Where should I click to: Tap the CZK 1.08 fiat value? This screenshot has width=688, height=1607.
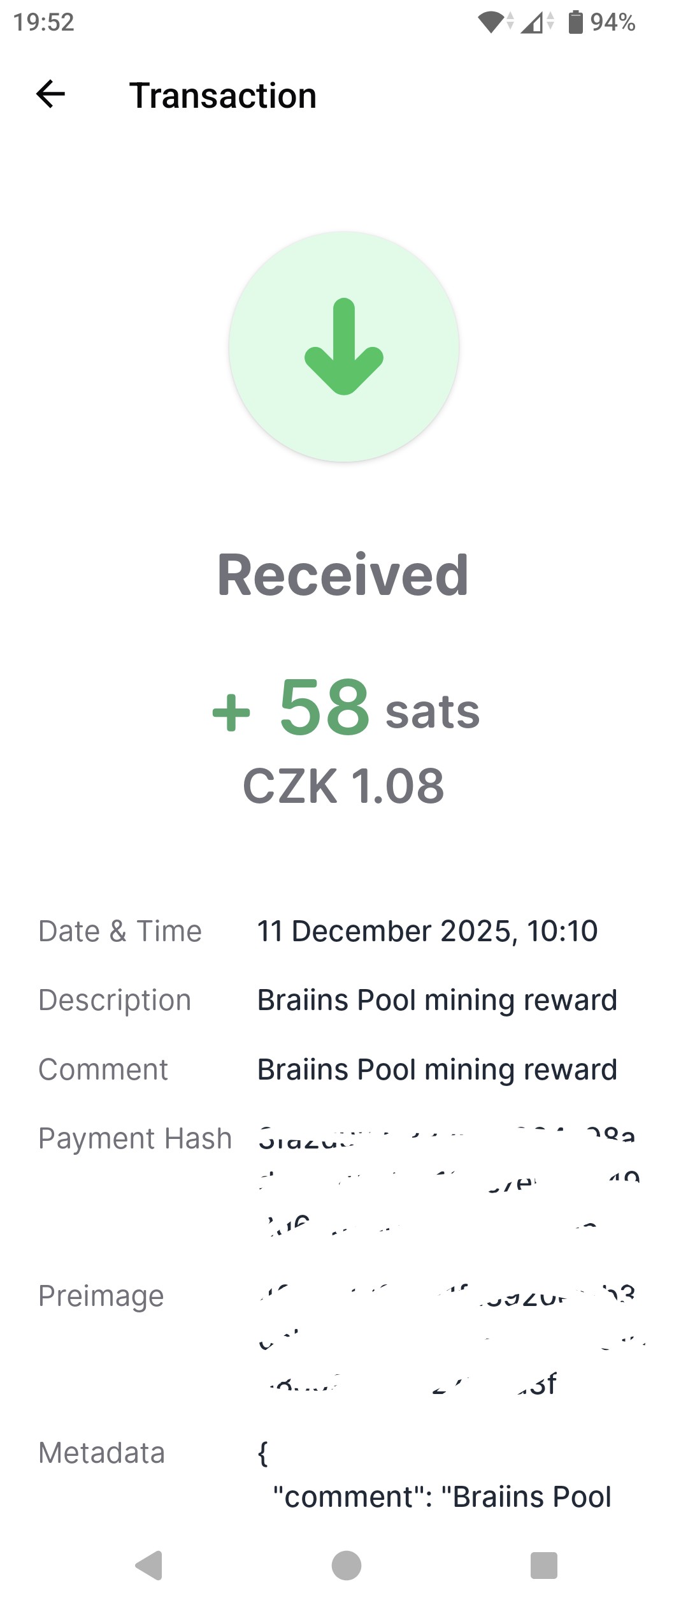click(x=343, y=786)
